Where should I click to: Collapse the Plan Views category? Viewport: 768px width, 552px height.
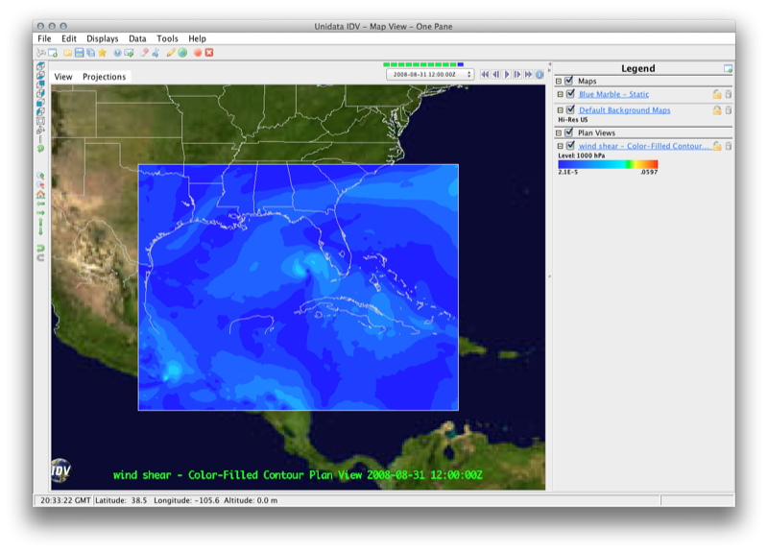click(x=560, y=133)
